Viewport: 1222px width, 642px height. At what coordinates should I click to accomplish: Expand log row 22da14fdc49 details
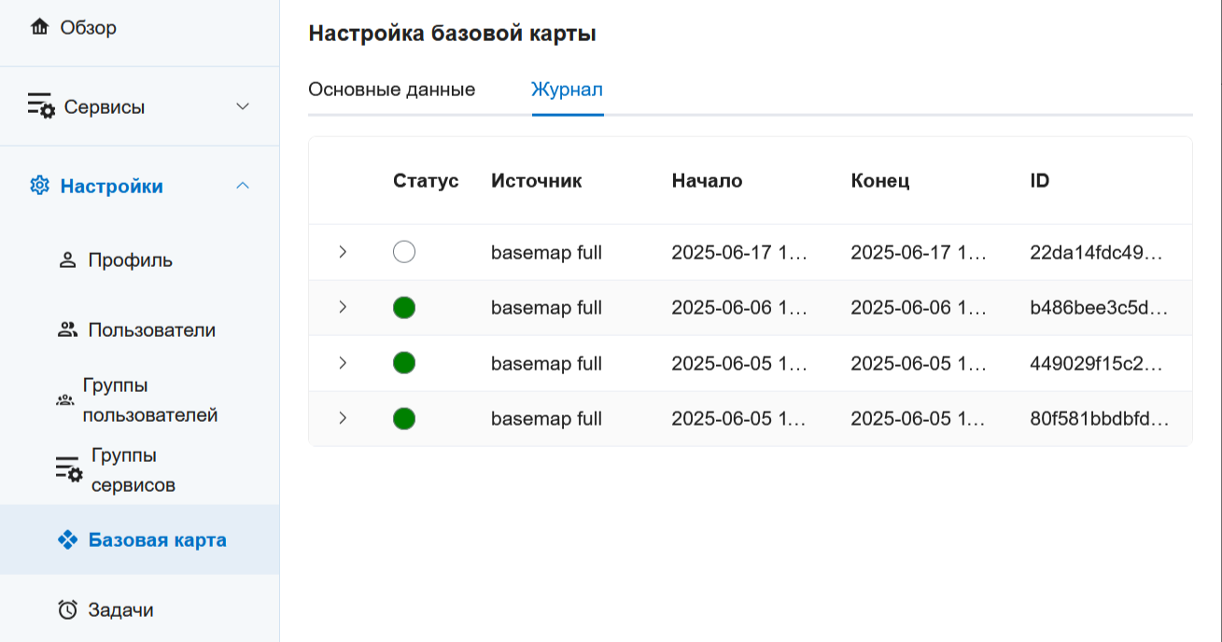point(343,252)
